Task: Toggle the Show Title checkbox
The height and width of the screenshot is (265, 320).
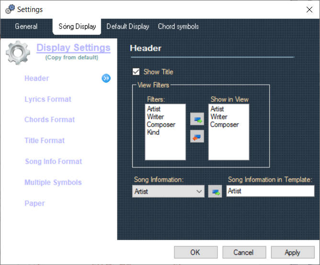Action: [136, 72]
